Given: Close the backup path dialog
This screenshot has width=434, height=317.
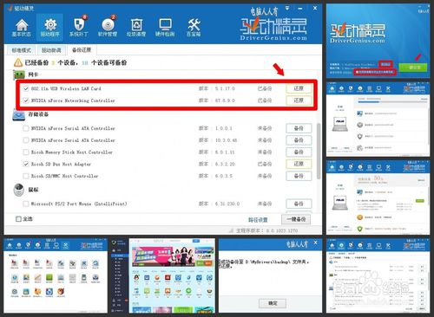Looking at the screenshot, I should click(315, 243).
